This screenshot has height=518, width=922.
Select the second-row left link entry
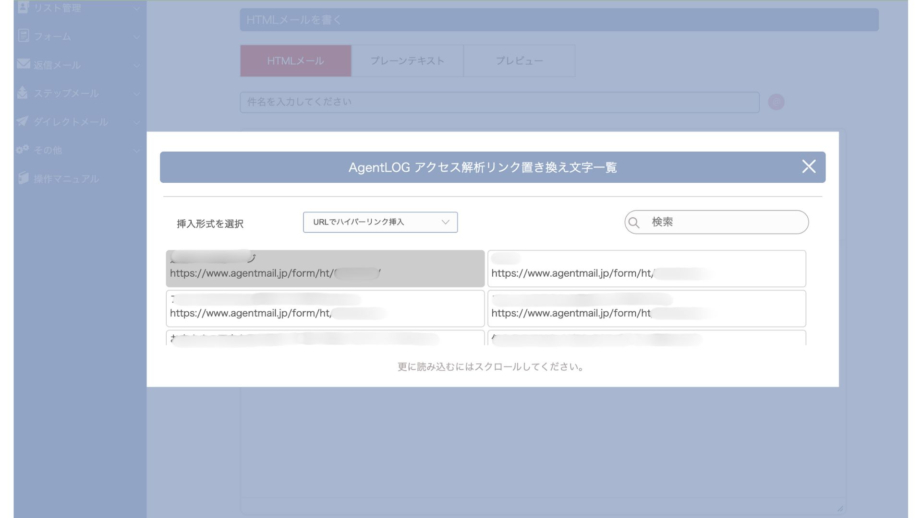pyautogui.click(x=325, y=308)
